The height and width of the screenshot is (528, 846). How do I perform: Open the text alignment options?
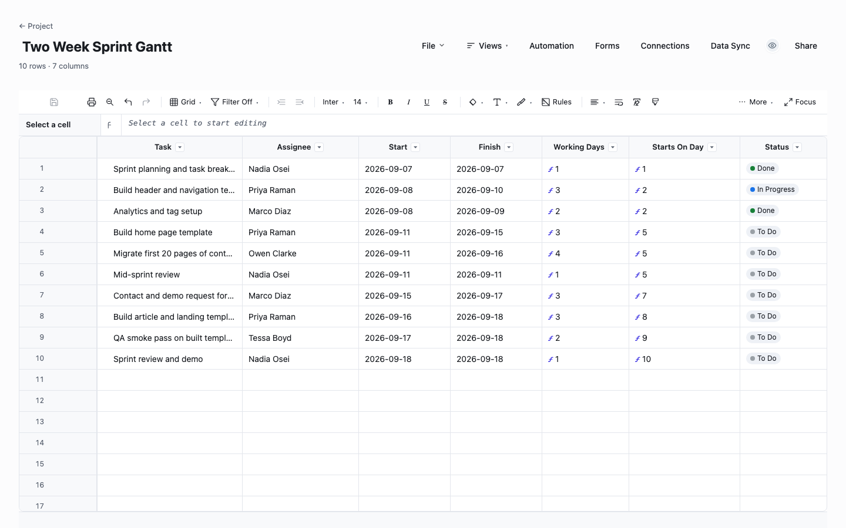click(597, 102)
